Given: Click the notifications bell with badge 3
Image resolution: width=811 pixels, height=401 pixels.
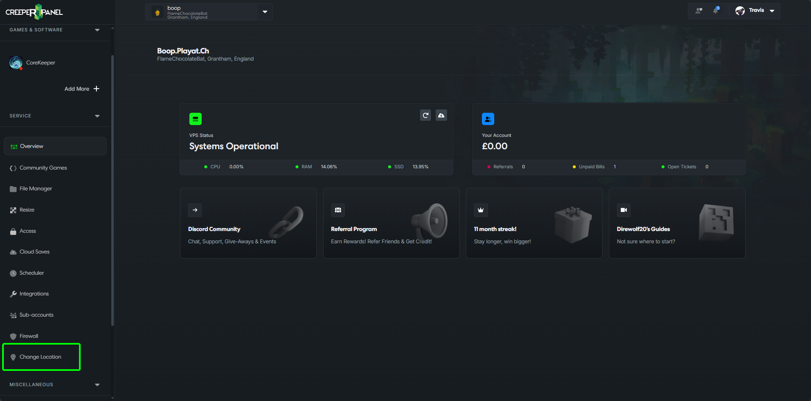Looking at the screenshot, I should (715, 10).
